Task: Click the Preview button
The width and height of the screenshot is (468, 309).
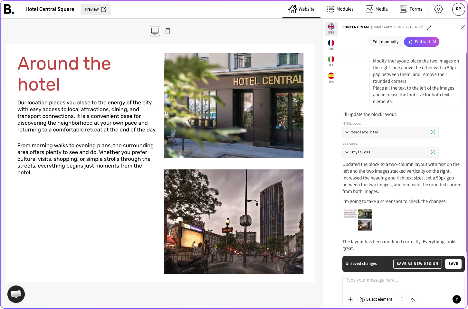Action: [x=96, y=9]
